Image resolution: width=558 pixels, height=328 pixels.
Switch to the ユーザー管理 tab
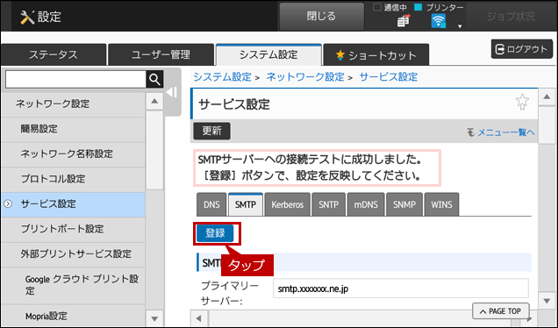(x=161, y=54)
